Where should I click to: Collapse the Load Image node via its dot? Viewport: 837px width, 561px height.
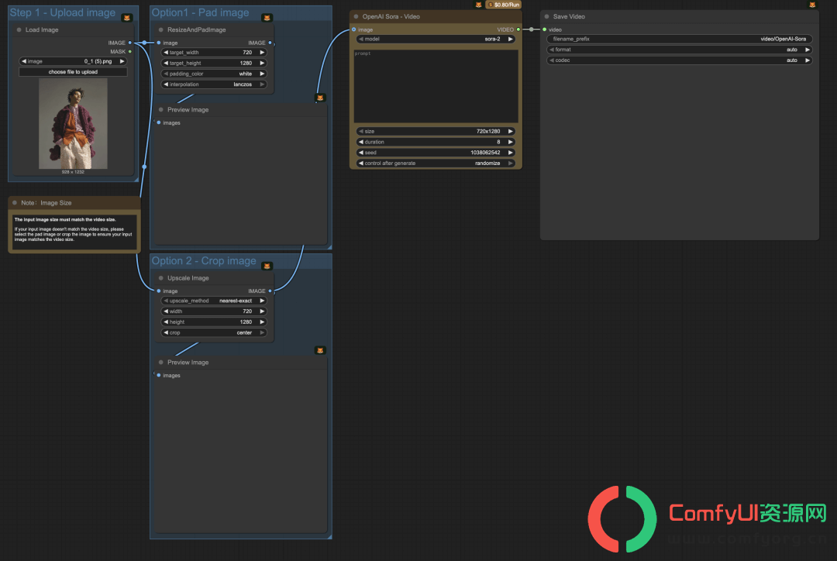[x=19, y=30]
